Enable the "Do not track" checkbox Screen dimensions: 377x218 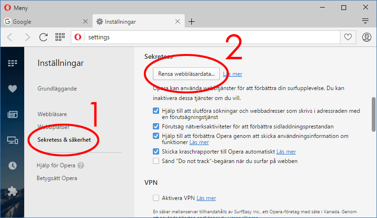[x=156, y=161]
